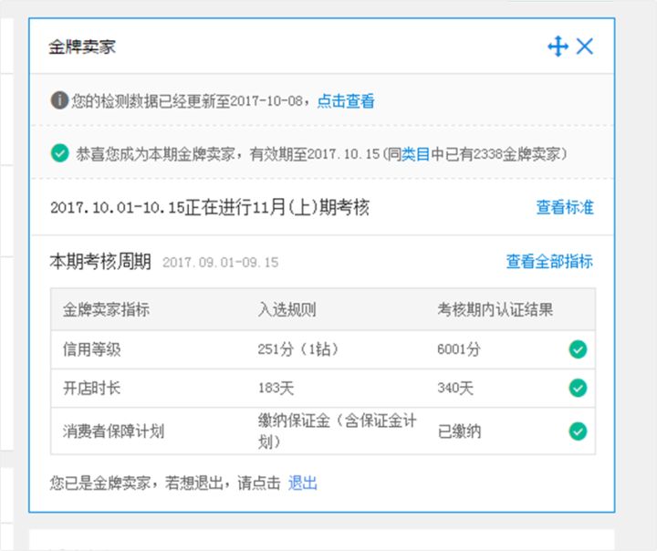Click the green check beside 恭喜您成为本期金牌卖家
Screen dimensions: 657x551
coord(60,153)
